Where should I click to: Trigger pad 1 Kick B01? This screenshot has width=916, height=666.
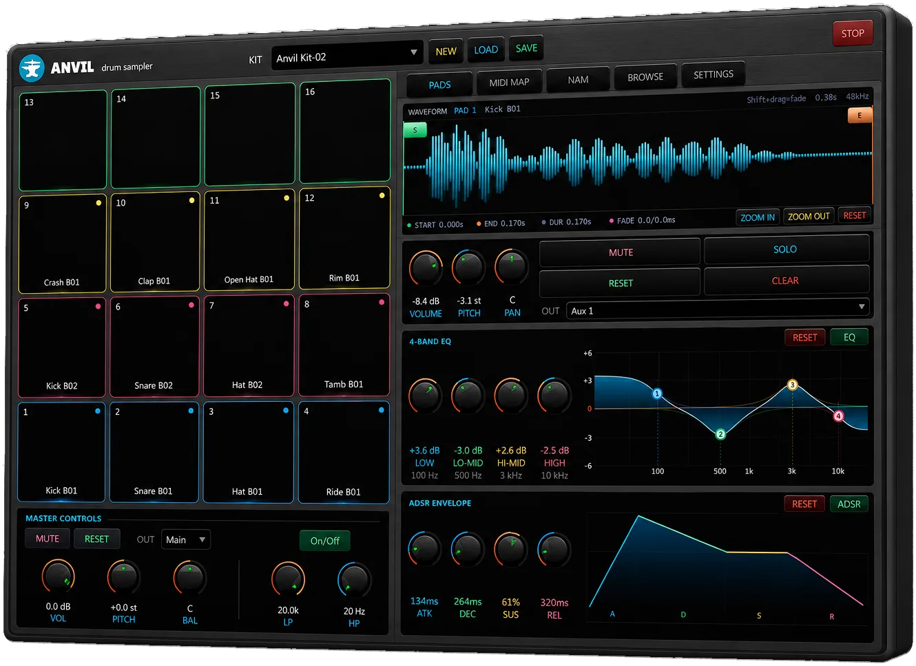point(61,452)
